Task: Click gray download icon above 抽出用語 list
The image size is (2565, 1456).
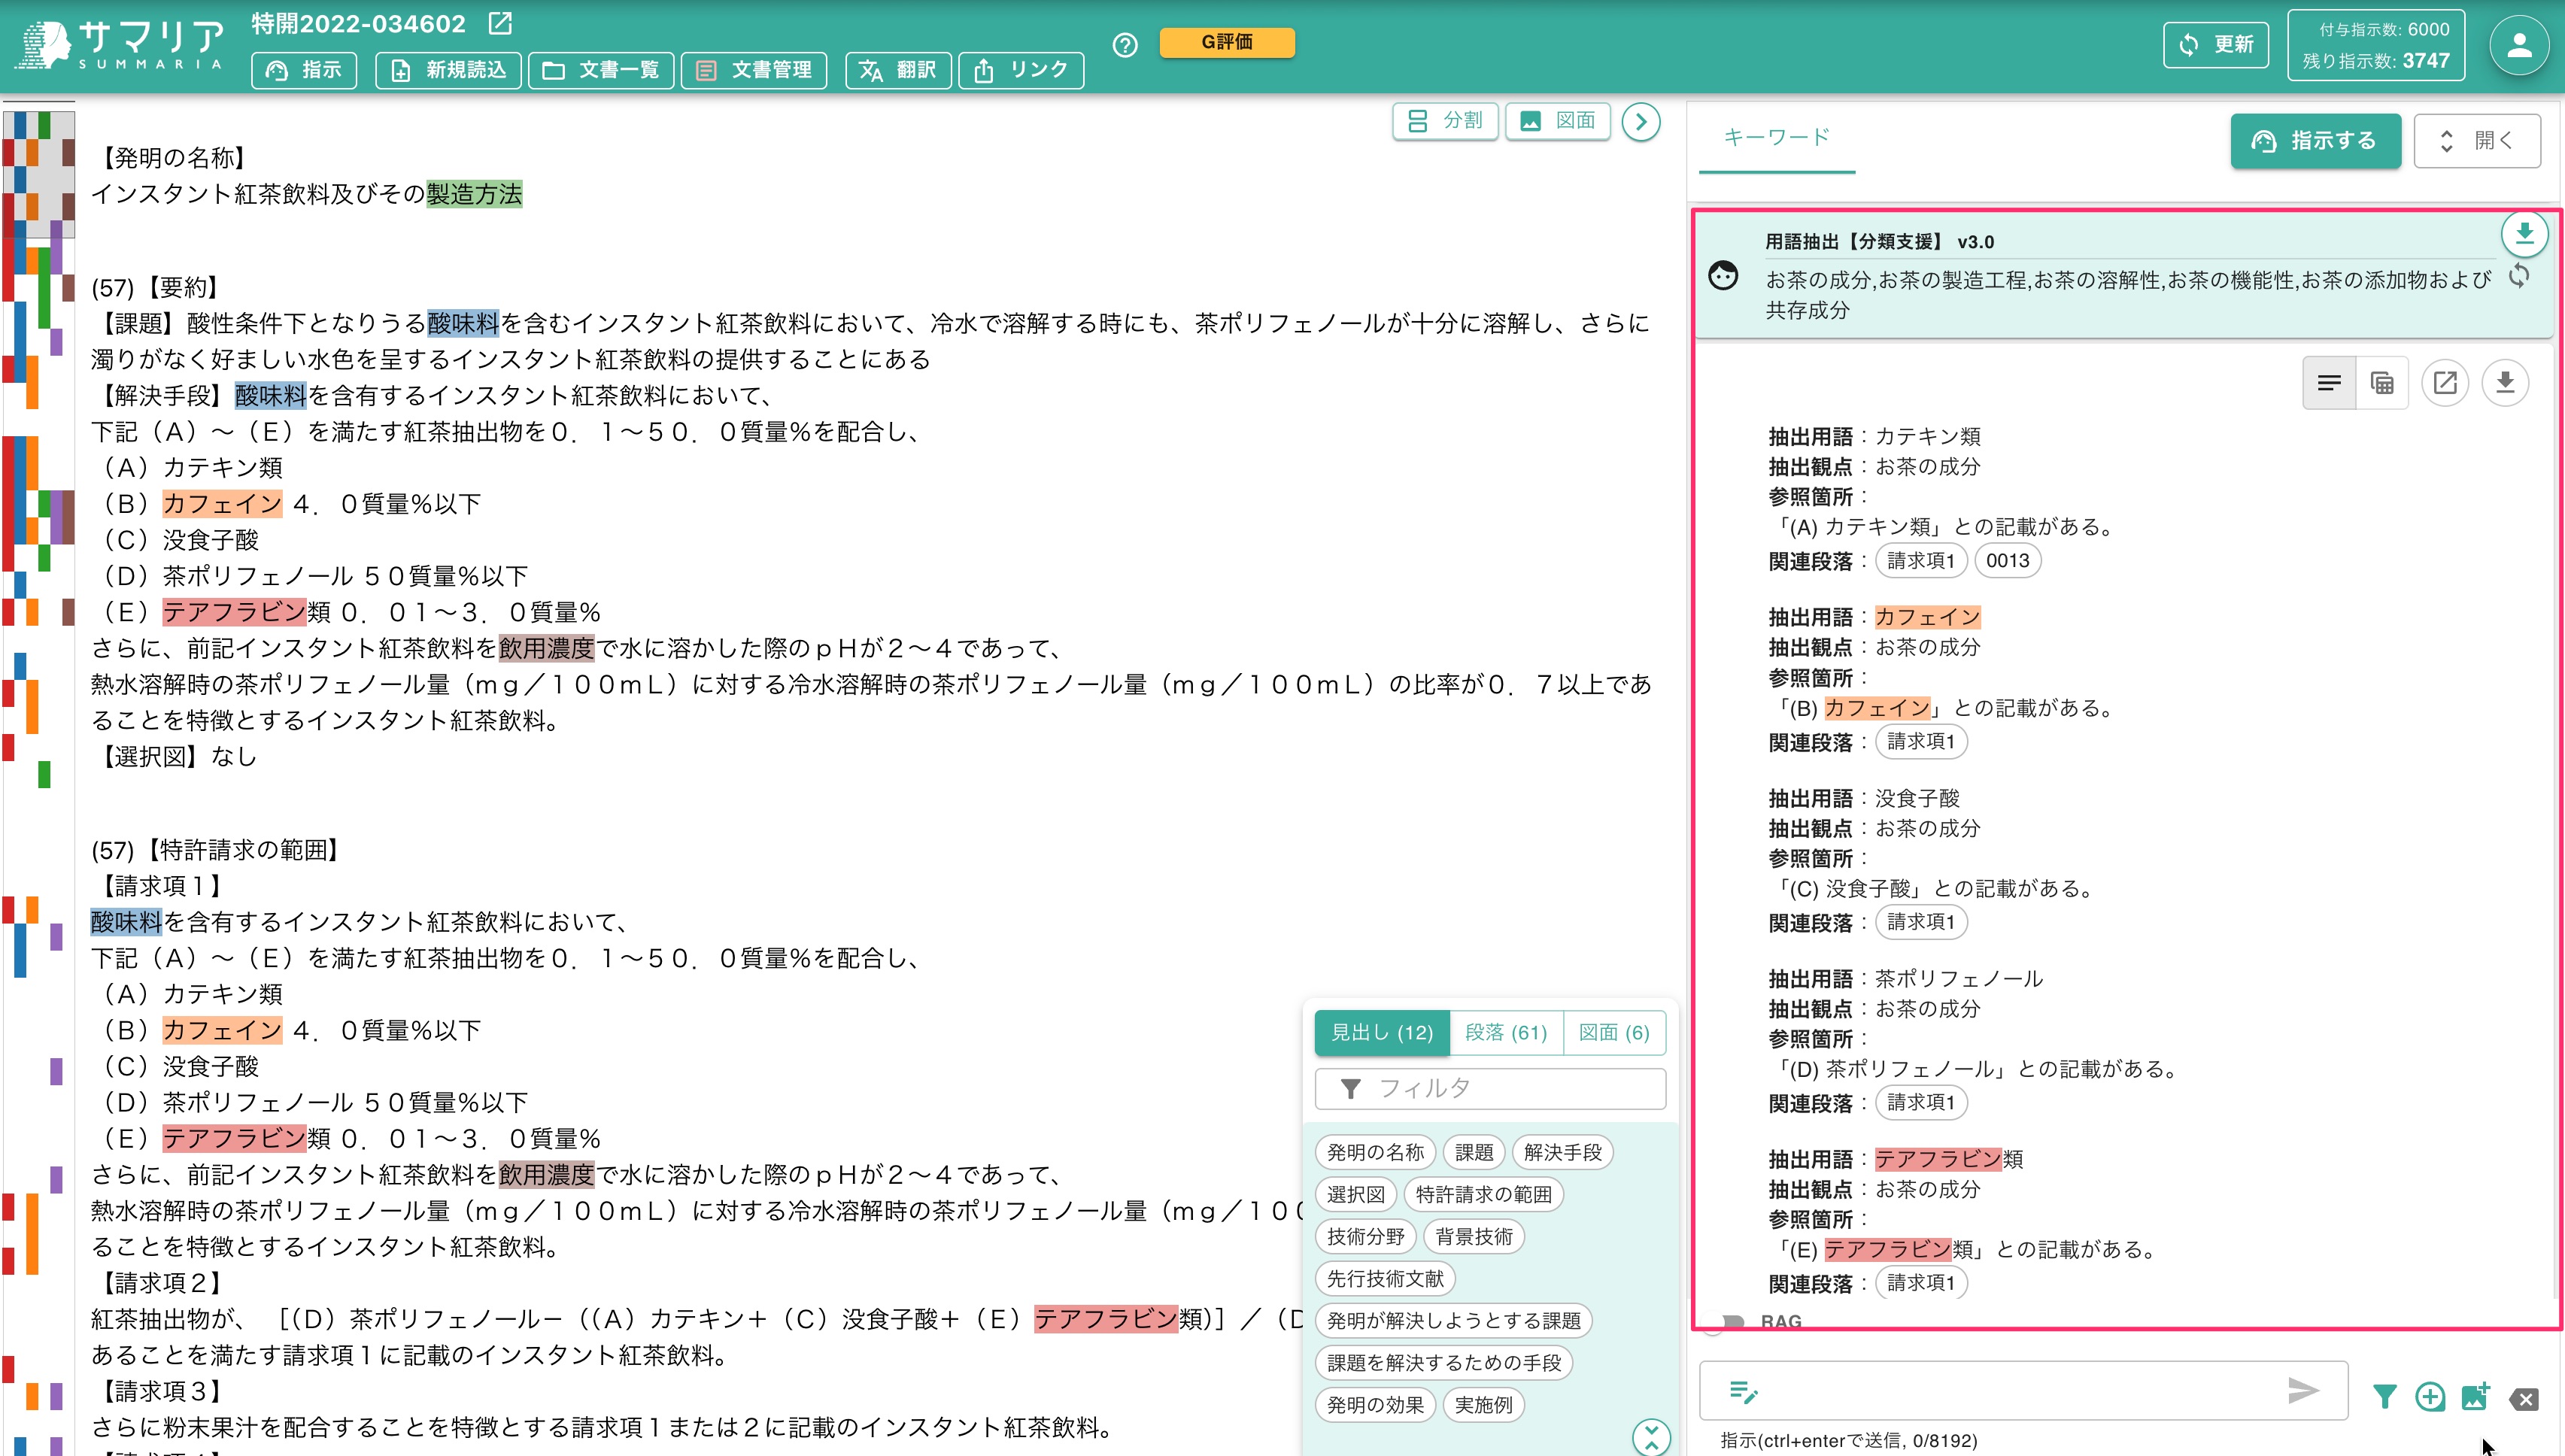Action: coord(2505,383)
